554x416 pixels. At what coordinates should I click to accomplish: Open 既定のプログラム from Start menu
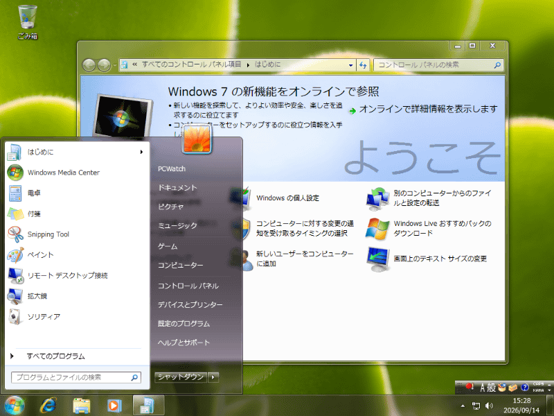184,324
